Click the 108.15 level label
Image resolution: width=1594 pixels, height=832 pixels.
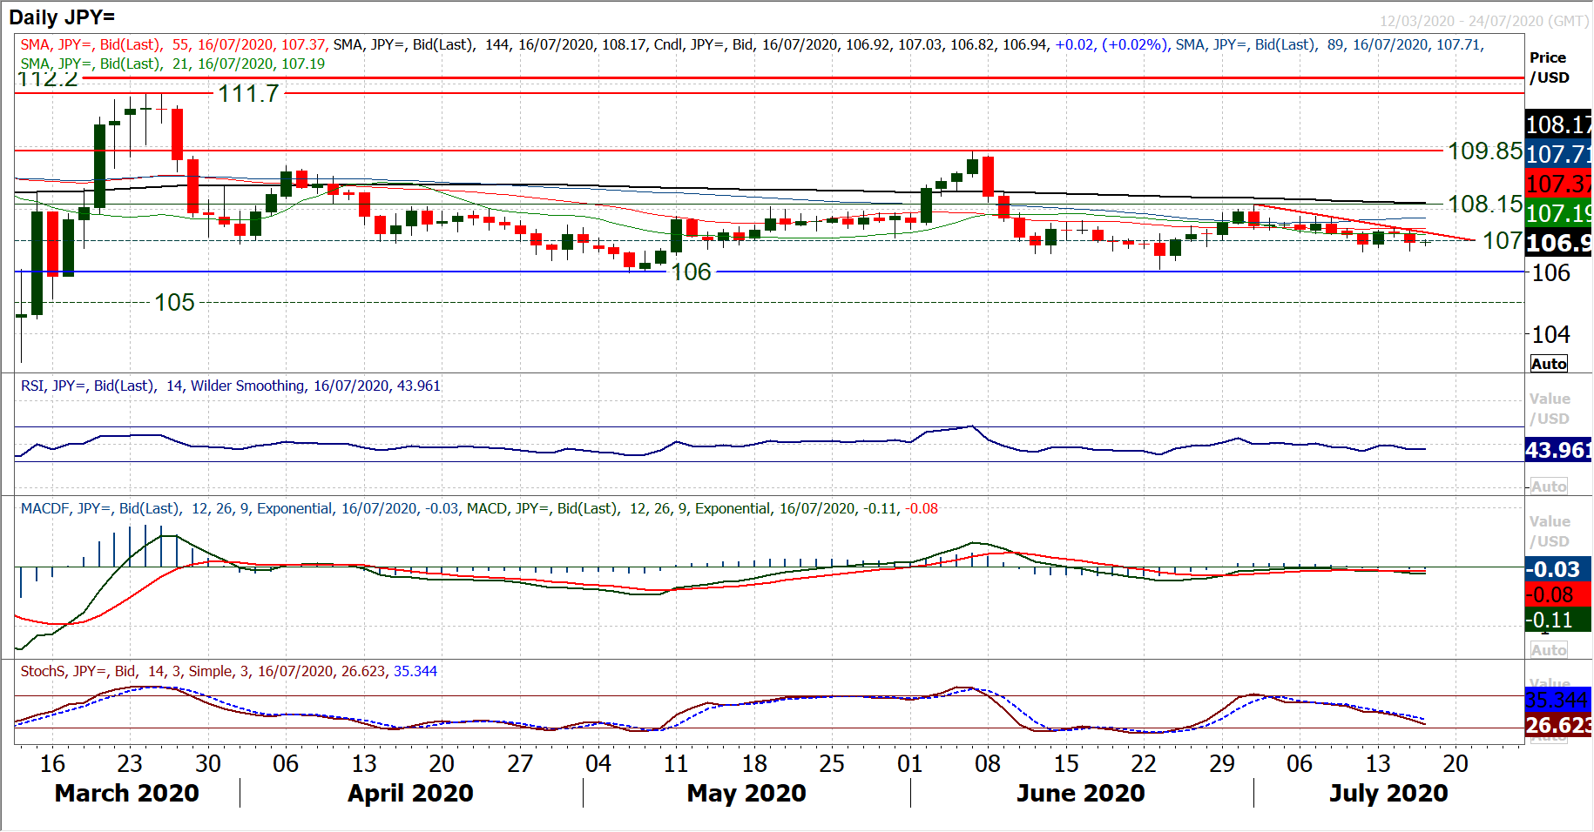point(1485,204)
